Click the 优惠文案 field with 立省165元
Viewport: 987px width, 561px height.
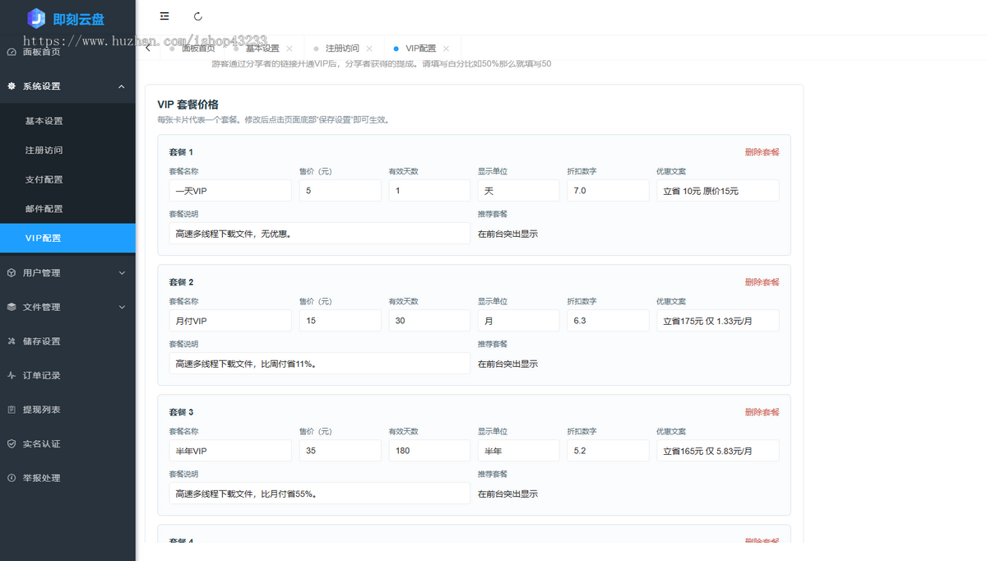717,451
